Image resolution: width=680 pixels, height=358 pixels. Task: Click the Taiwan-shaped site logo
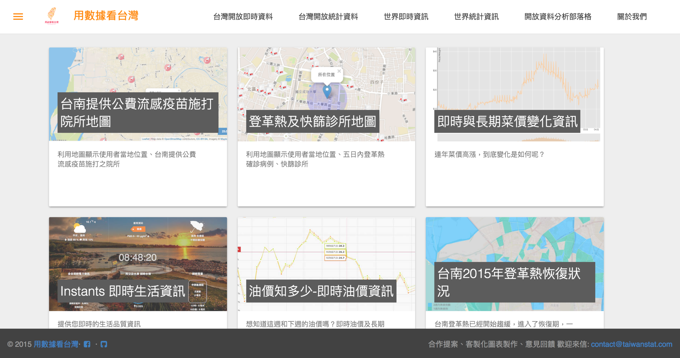[52, 16]
